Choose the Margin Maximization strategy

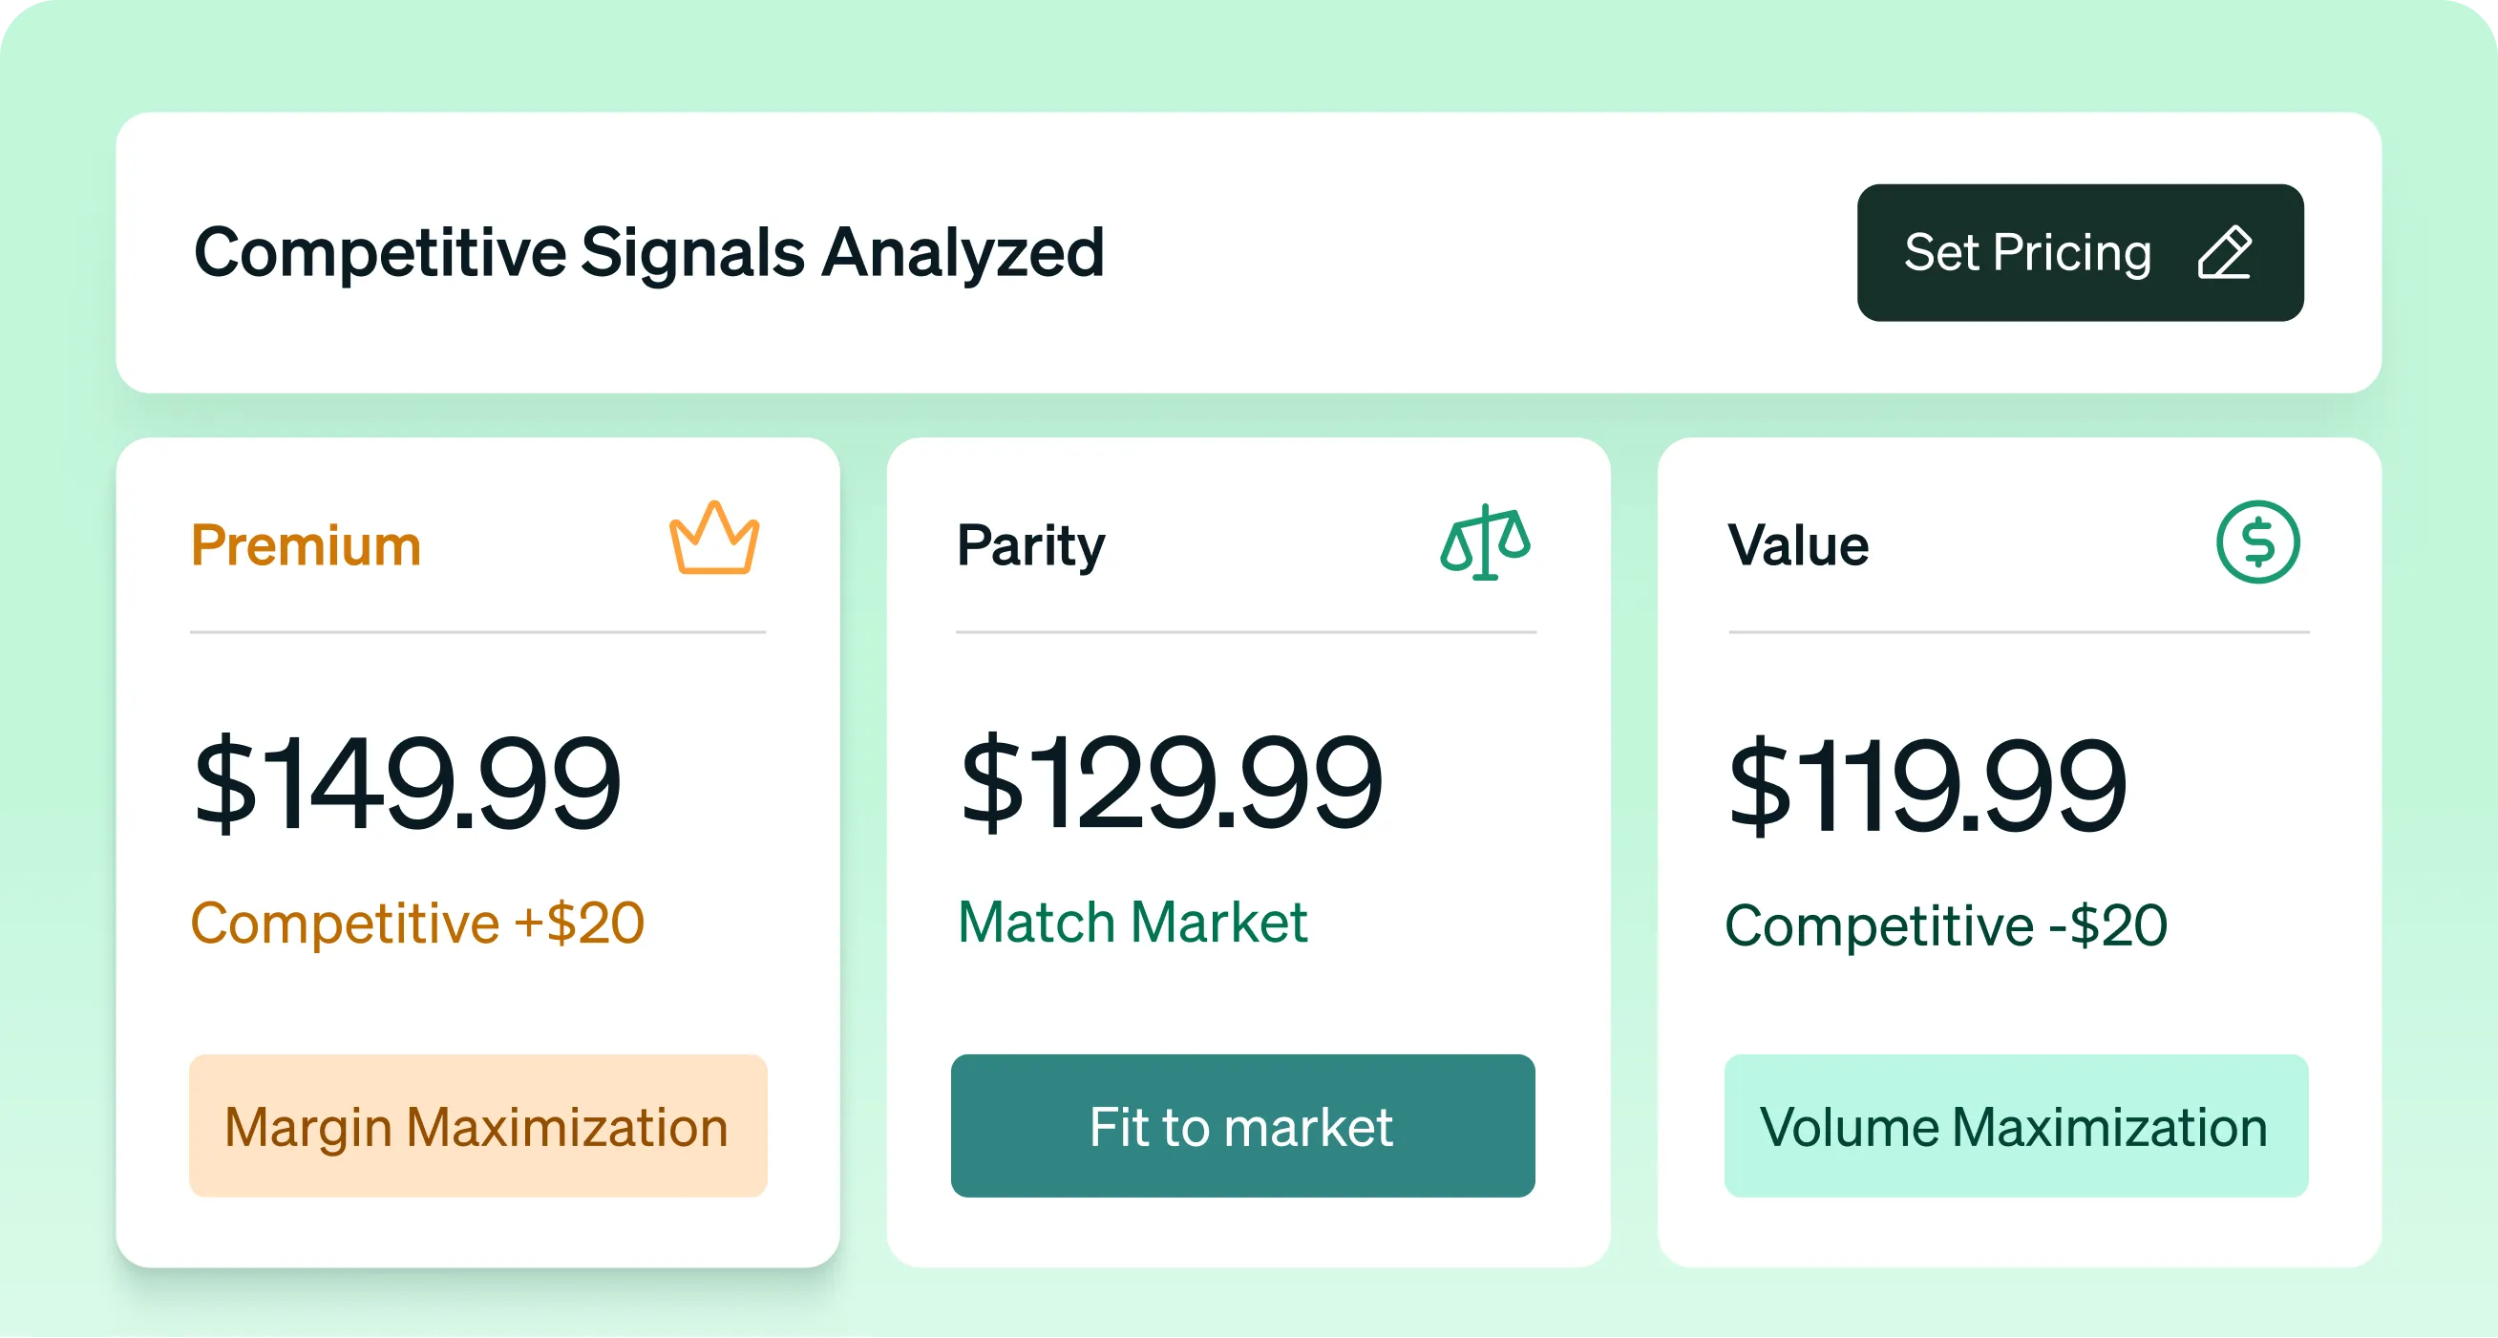[x=478, y=1126]
